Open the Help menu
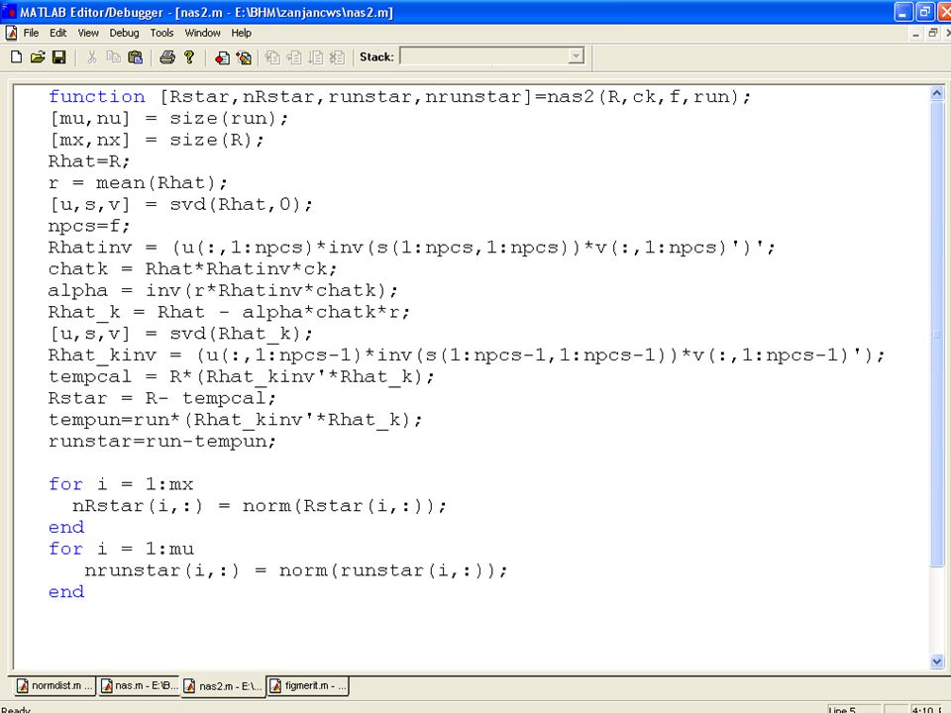 pyautogui.click(x=242, y=33)
